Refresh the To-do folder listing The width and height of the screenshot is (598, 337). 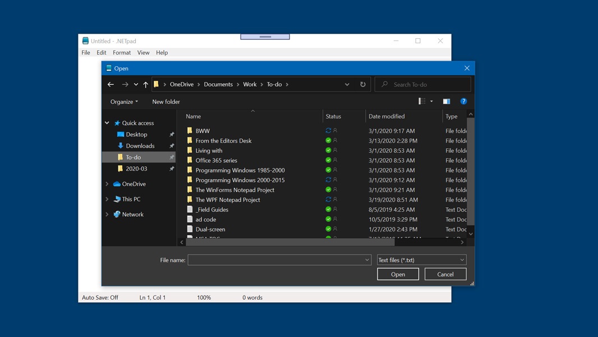coord(363,84)
